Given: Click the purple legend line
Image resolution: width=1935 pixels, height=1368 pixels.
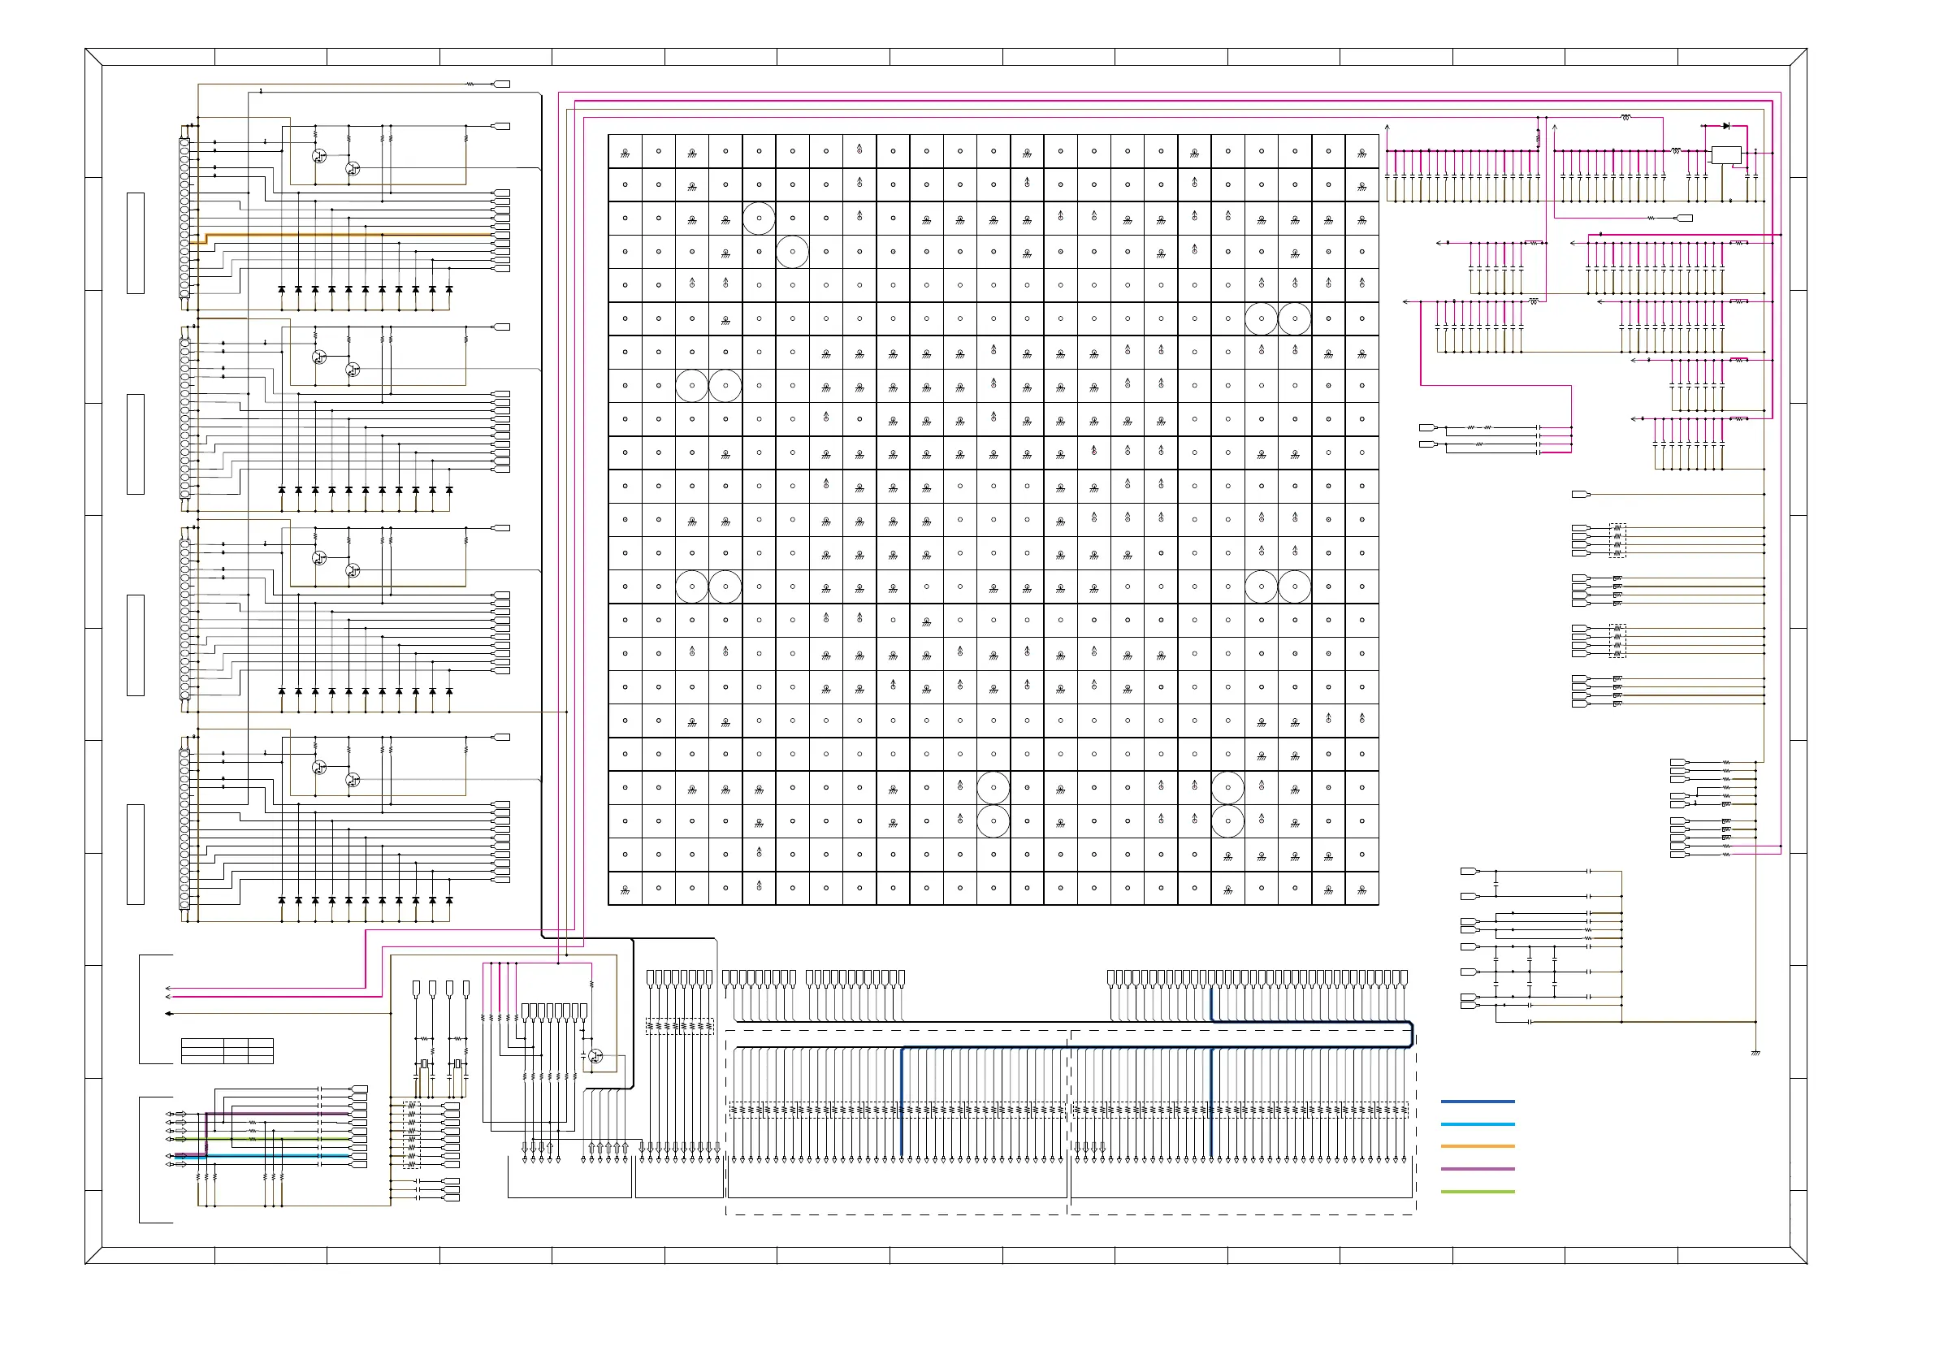Looking at the screenshot, I should coord(1478,1169).
